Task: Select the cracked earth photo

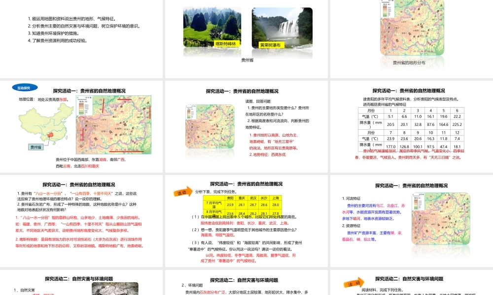Action: [115, 289]
